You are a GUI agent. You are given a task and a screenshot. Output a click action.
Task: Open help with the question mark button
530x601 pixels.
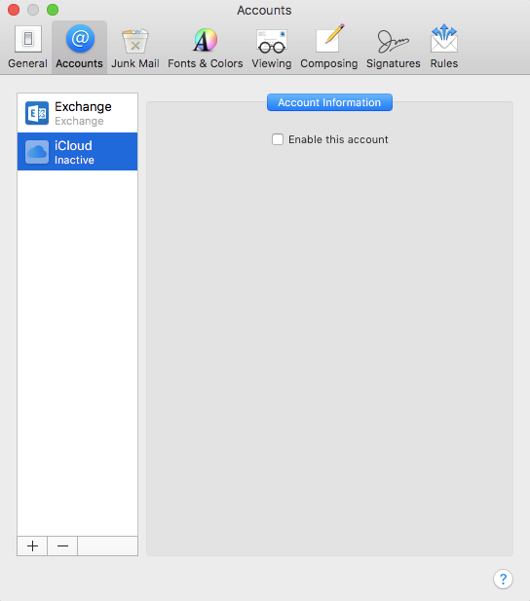[x=503, y=579]
